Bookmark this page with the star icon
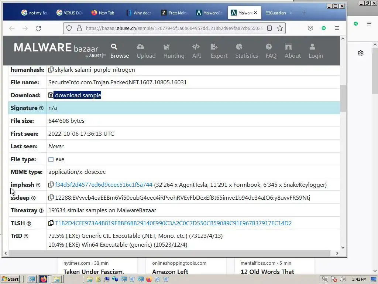Screen dimensions: 378x284 click(x=280, y=28)
